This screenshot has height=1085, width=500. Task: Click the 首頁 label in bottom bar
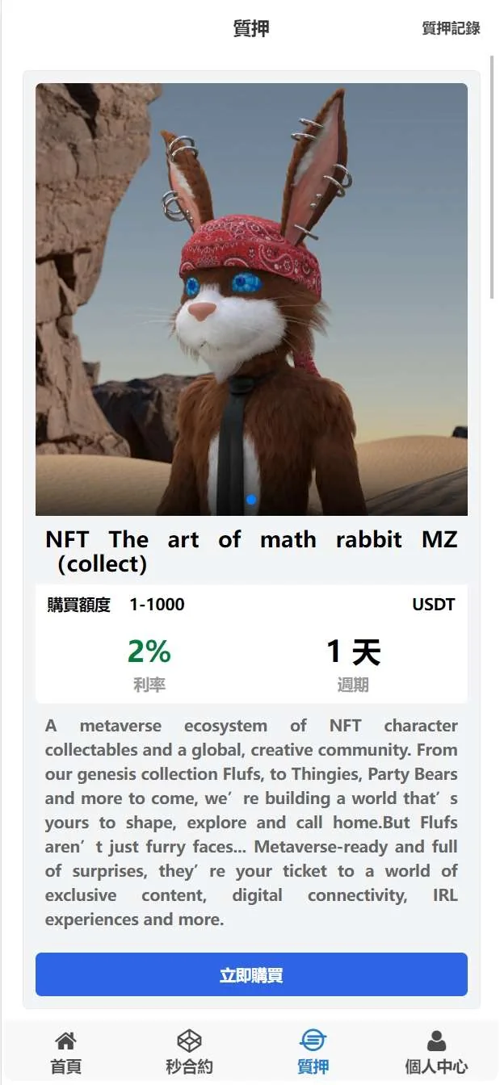tap(65, 1066)
